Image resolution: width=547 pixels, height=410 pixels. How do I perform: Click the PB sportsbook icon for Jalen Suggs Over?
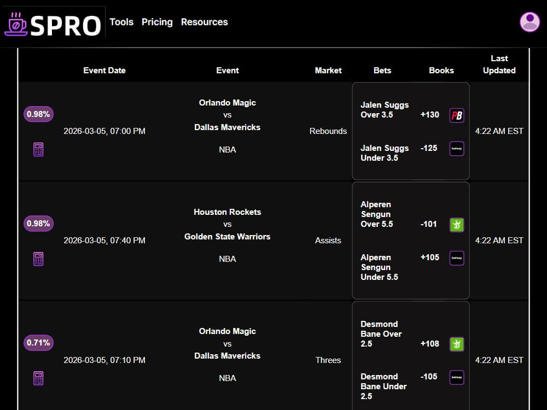click(457, 115)
